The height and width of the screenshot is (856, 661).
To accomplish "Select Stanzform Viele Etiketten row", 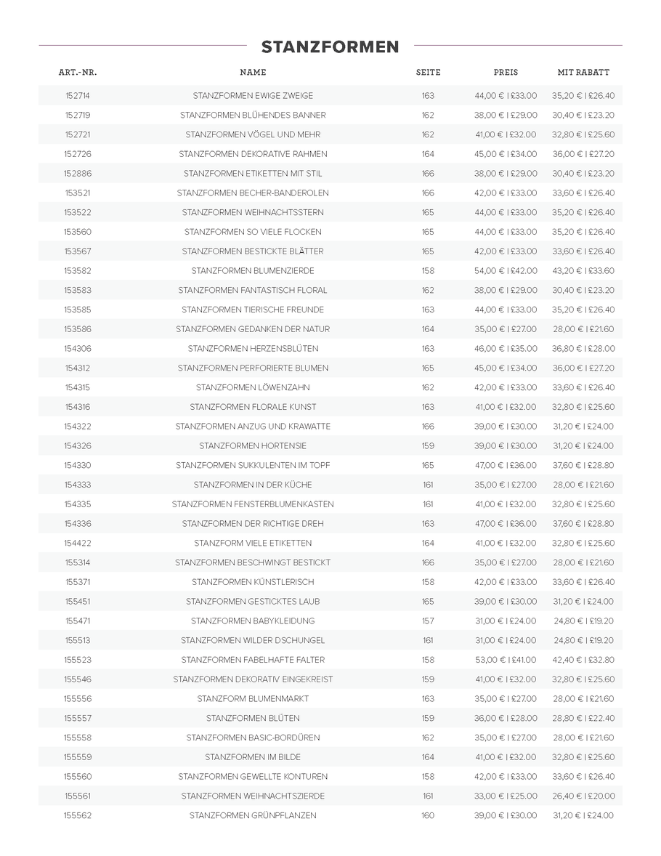I will (x=330, y=544).
